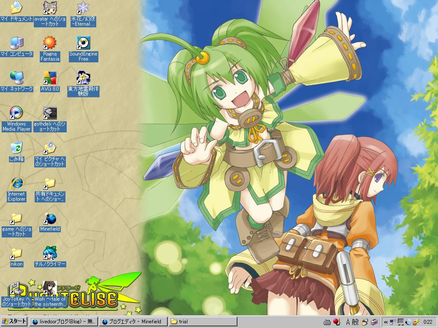Select the マイ コンピュータ icon
The height and width of the screenshot is (328, 438).
click(17, 43)
